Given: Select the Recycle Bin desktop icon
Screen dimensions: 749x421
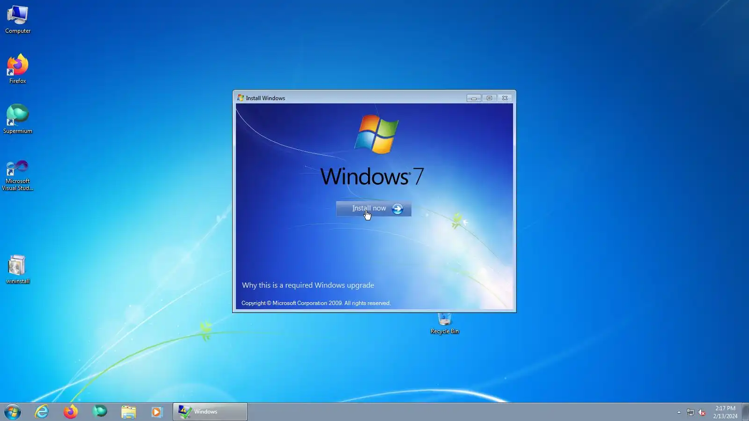Looking at the screenshot, I should (445, 324).
